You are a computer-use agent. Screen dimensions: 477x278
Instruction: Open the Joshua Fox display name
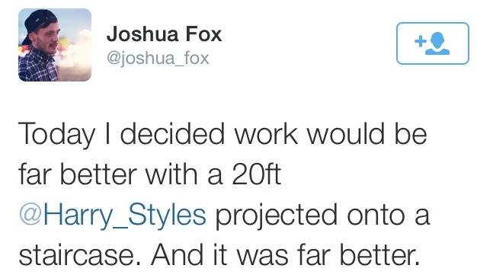[x=164, y=34]
